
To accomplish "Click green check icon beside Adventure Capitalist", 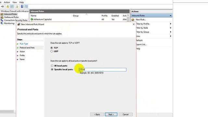I will tap(32, 19).
